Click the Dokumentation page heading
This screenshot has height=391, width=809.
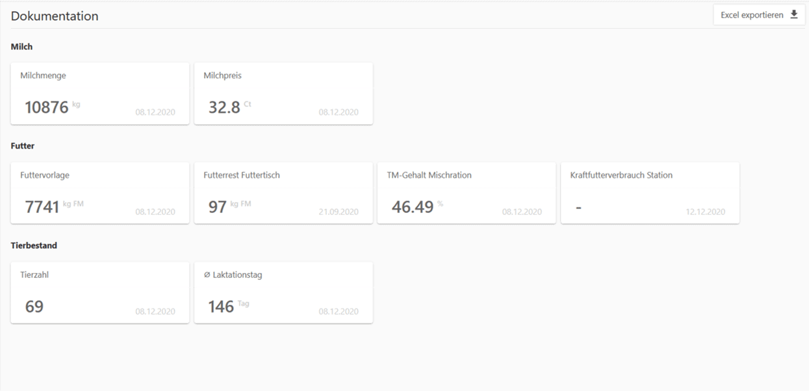click(55, 16)
